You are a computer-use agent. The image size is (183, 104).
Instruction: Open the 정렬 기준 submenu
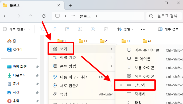[82, 57]
